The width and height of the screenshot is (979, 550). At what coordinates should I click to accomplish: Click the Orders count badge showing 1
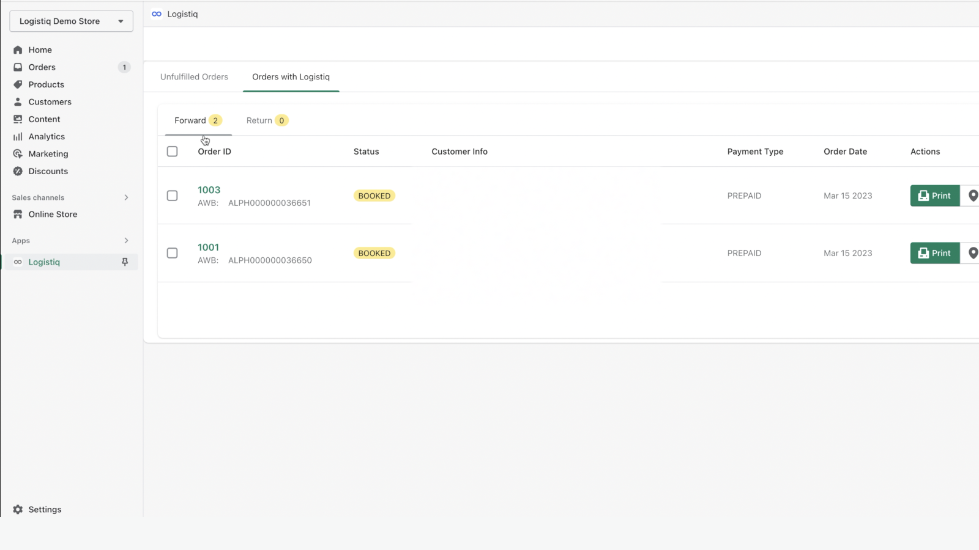pyautogui.click(x=124, y=67)
